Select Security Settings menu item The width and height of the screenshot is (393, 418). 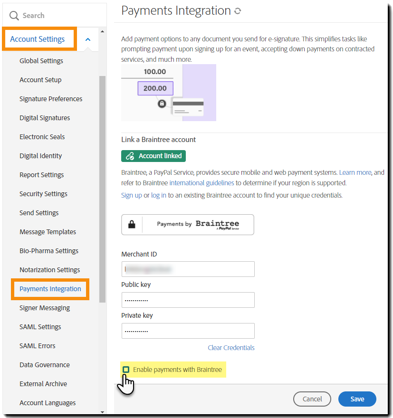(43, 194)
